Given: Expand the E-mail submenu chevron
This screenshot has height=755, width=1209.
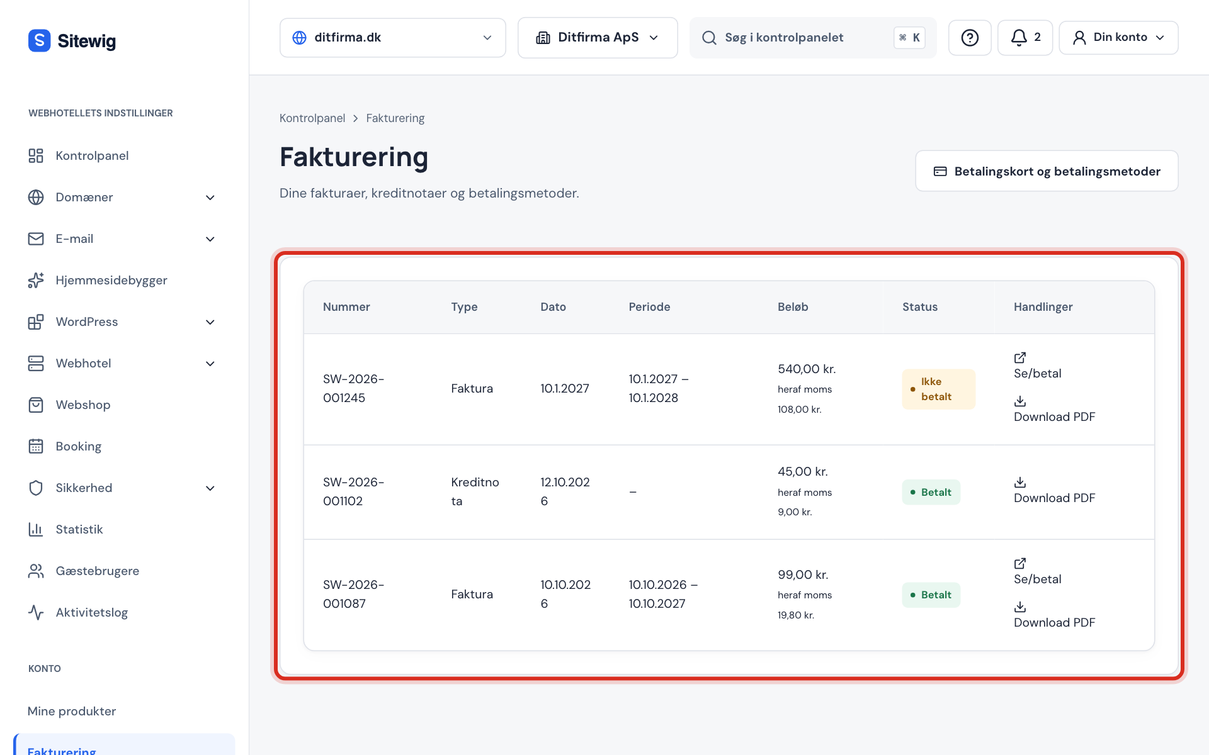Looking at the screenshot, I should tap(210, 239).
